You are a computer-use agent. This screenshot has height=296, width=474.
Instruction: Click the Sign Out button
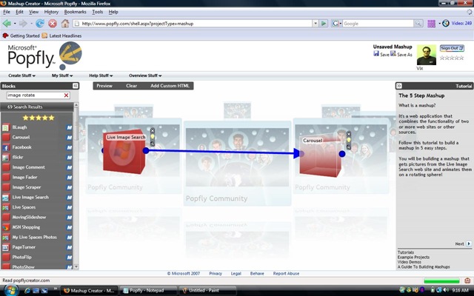(x=452, y=48)
